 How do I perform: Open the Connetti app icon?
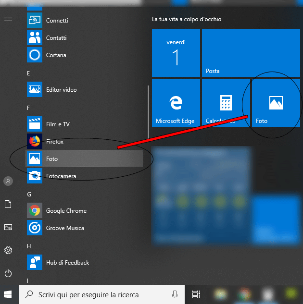click(35, 21)
